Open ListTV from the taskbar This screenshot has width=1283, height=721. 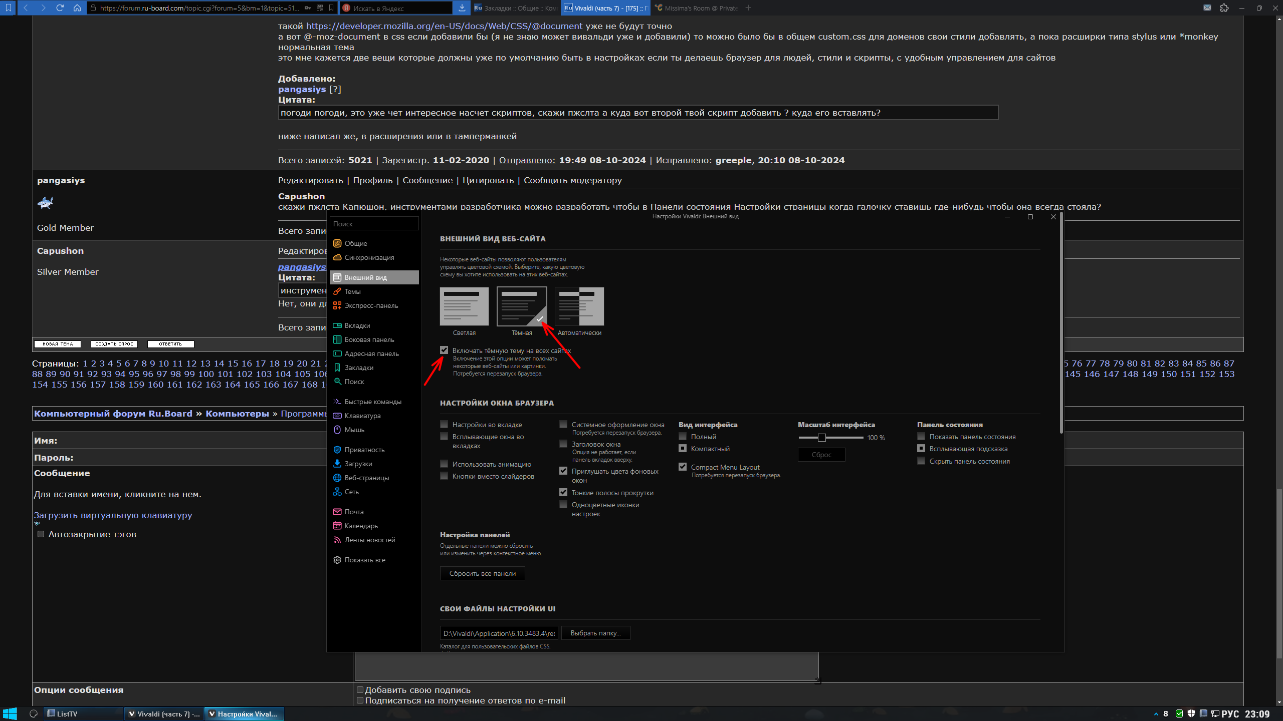point(83,713)
